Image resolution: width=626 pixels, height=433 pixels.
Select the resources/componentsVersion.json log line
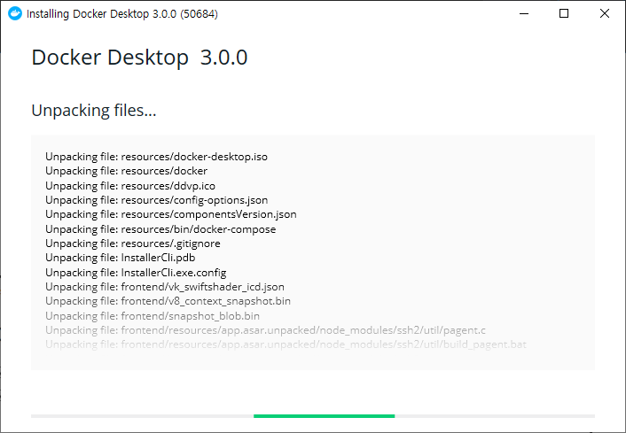[171, 214]
